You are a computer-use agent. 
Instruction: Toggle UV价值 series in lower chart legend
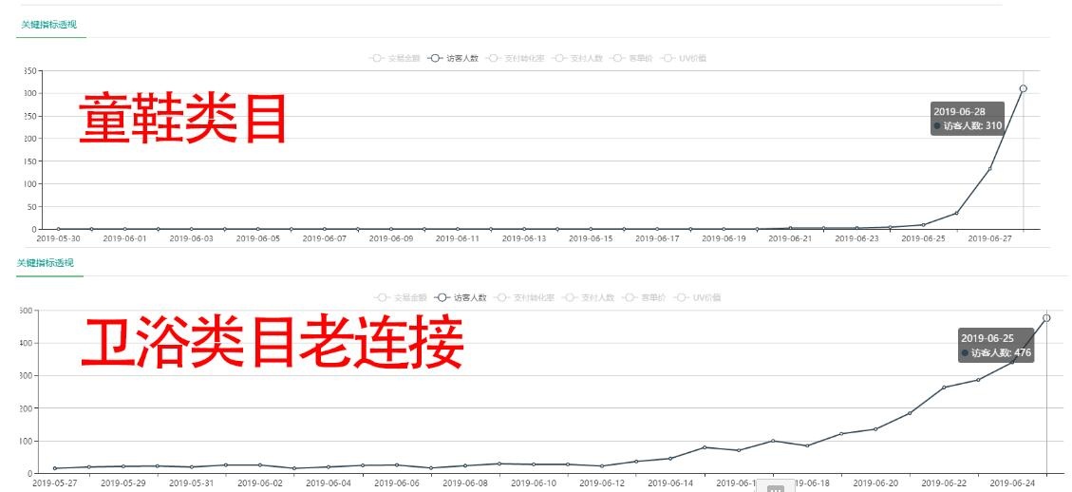click(697, 297)
